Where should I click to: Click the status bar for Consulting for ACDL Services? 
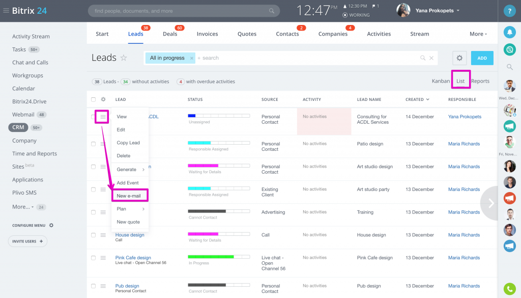[219, 116]
